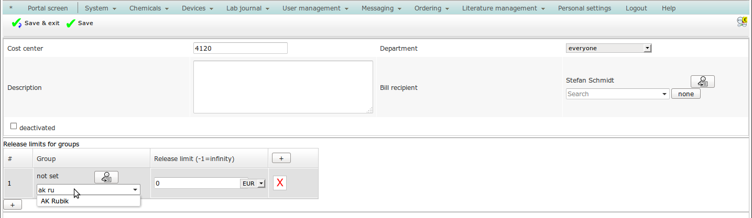Image resolution: width=752 pixels, height=218 pixels.
Task: Open the Ordering menu
Action: (432, 8)
